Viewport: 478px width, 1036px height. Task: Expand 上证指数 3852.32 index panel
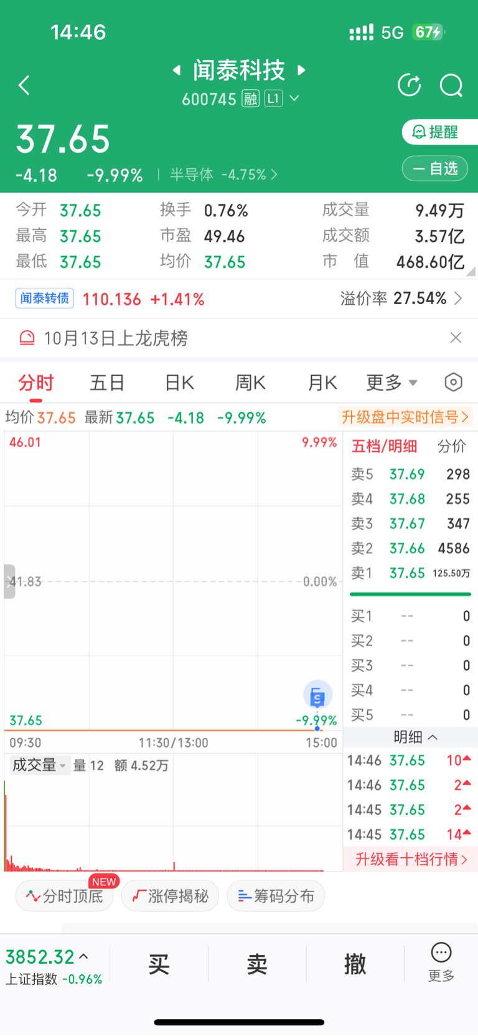tap(54, 965)
